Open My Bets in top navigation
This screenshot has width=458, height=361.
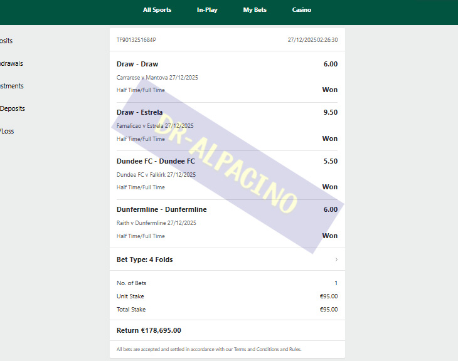coord(255,10)
